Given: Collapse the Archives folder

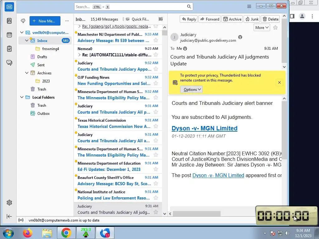Looking at the screenshot, I should [x=27, y=73].
